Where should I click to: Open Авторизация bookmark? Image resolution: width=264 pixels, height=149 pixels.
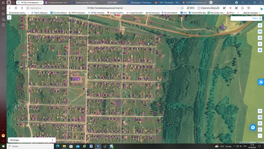click(x=153, y=13)
